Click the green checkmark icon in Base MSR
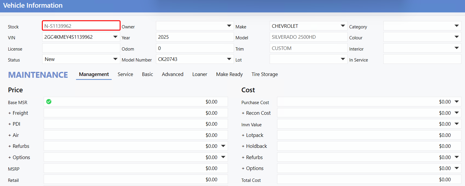This screenshot has width=465, height=186. 49,102
